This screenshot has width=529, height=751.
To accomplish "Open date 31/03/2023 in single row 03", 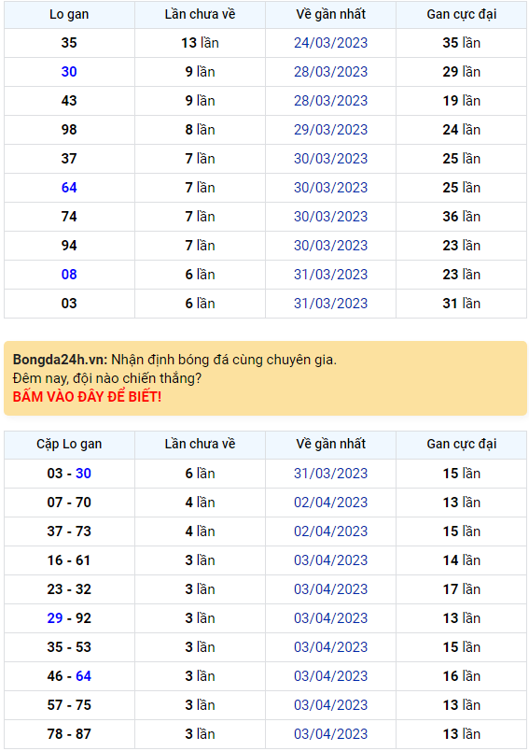I will [x=330, y=304].
